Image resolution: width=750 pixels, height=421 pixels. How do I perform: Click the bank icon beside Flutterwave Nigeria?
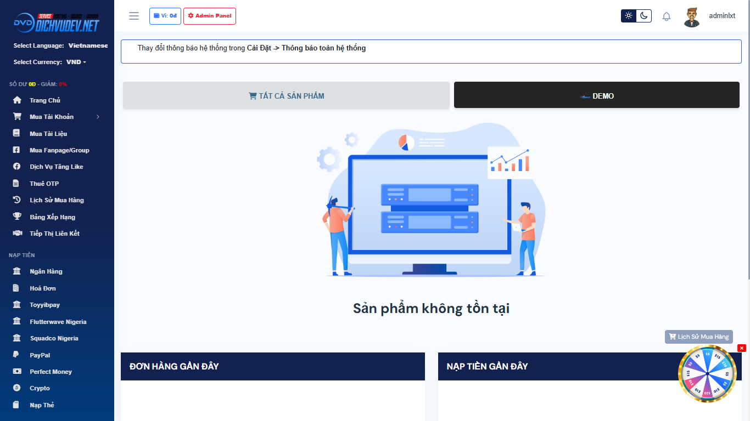click(17, 322)
